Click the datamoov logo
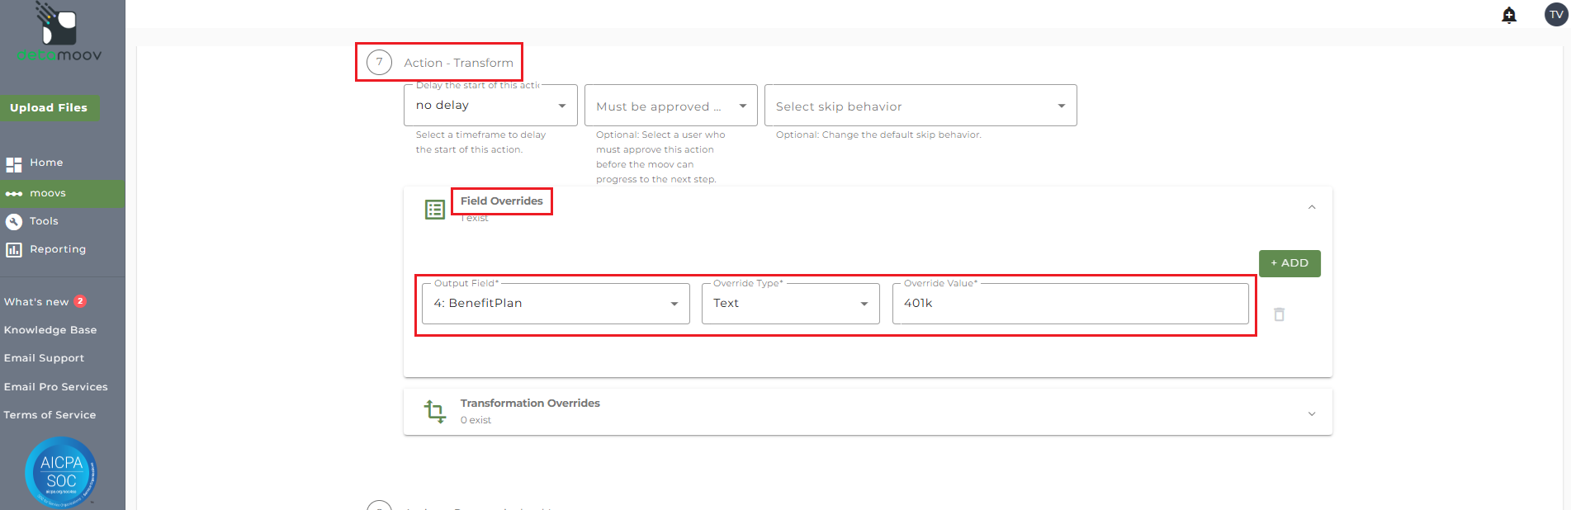 59,33
